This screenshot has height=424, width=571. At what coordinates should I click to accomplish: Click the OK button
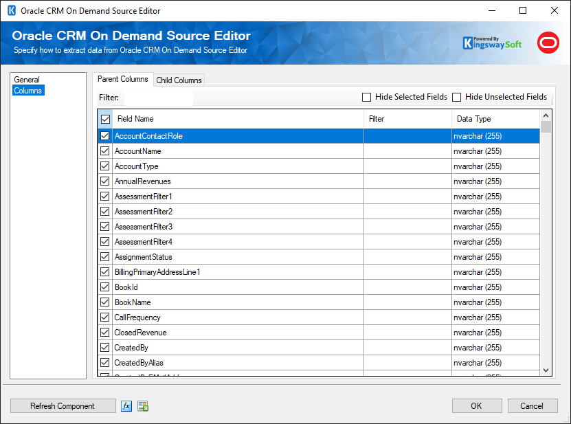(x=476, y=405)
